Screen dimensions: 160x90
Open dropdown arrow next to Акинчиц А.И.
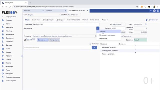click(x=36, y=40)
